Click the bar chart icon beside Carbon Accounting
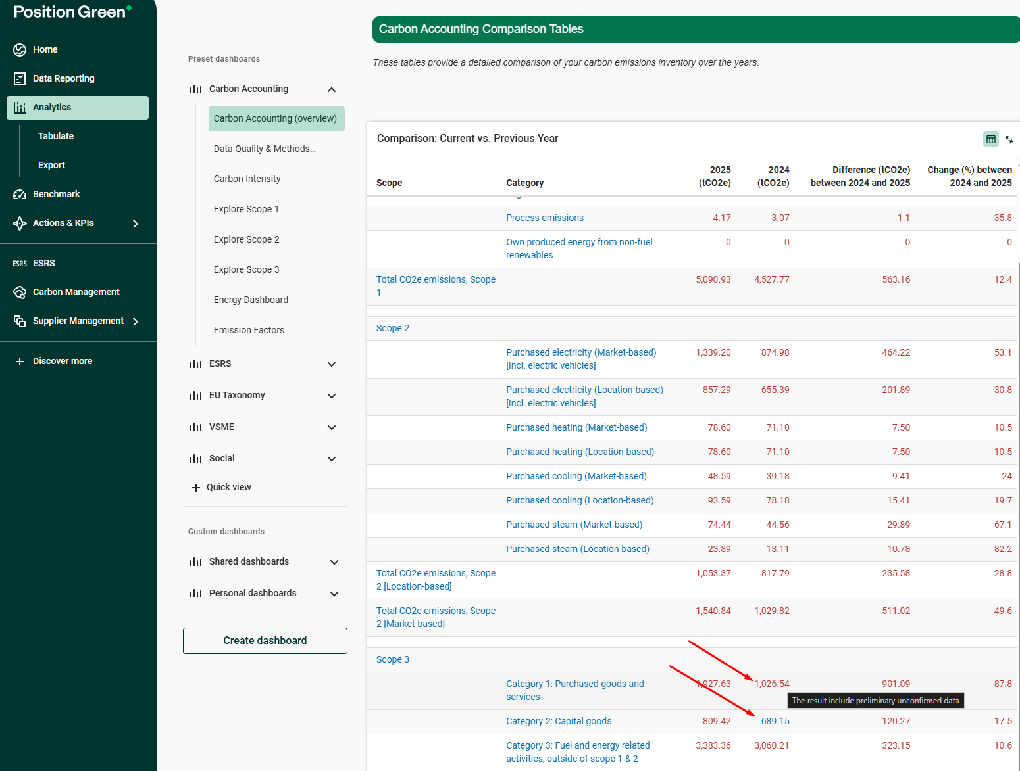Image resolution: width=1020 pixels, height=771 pixels. [196, 89]
